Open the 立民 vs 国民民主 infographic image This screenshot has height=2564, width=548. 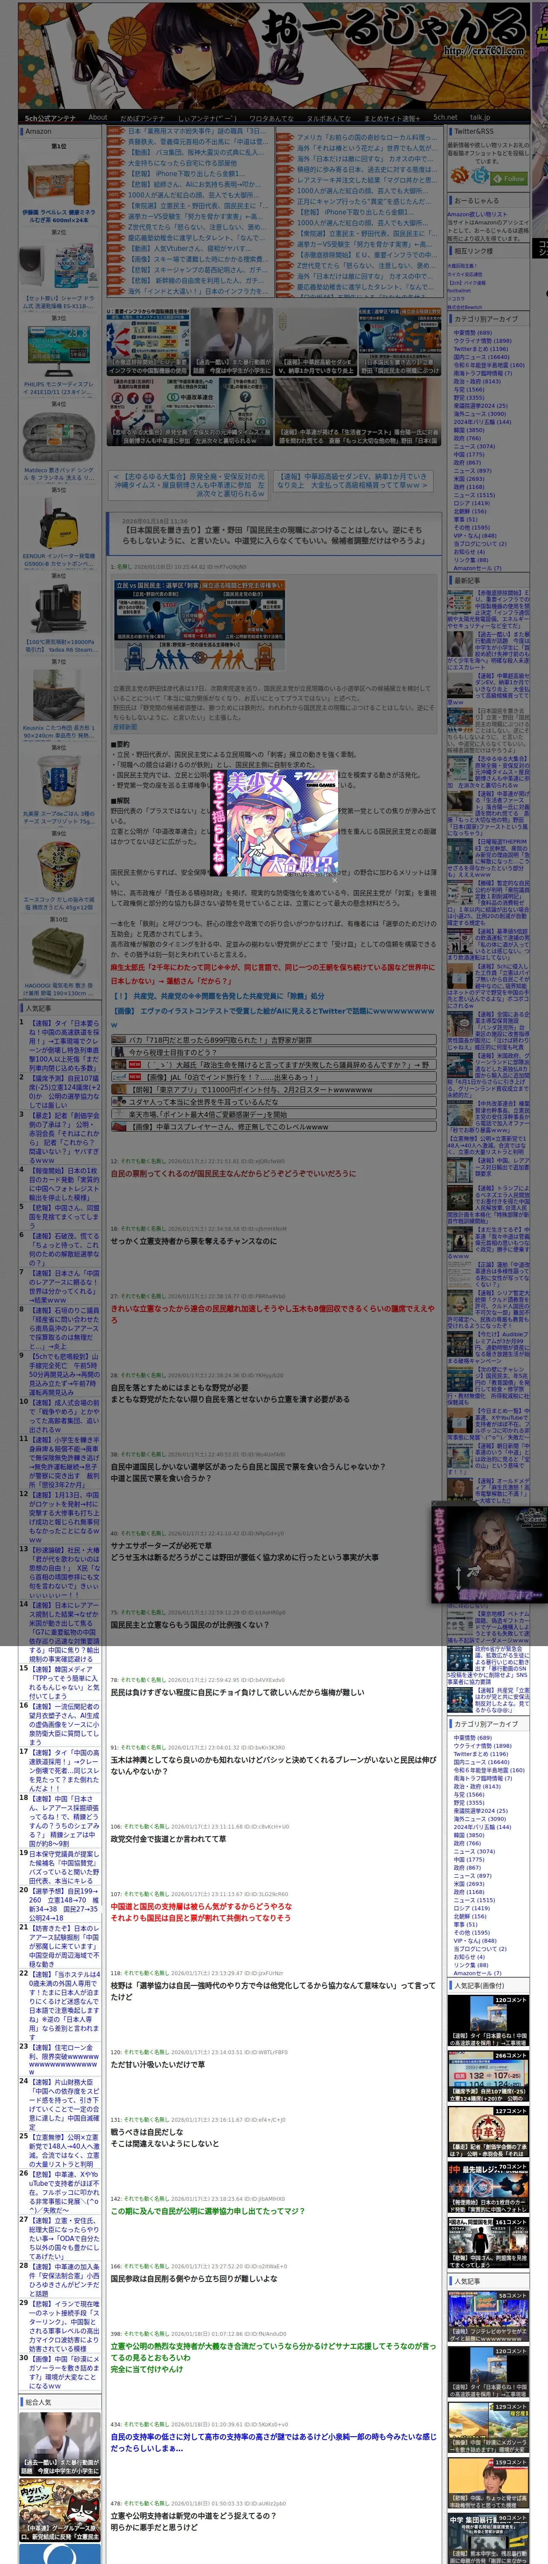(x=199, y=626)
